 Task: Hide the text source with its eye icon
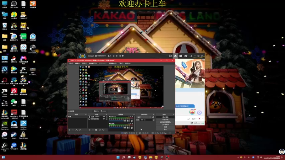click(x=104, y=117)
